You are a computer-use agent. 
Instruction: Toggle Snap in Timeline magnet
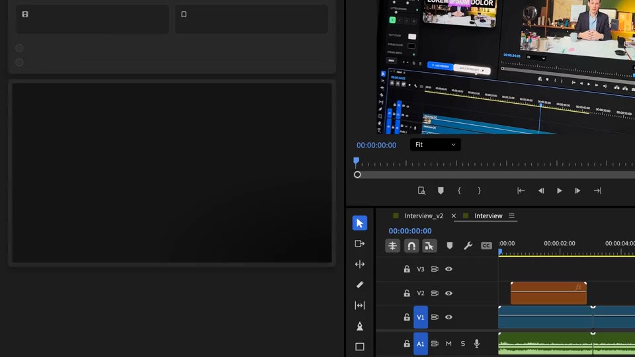point(411,246)
